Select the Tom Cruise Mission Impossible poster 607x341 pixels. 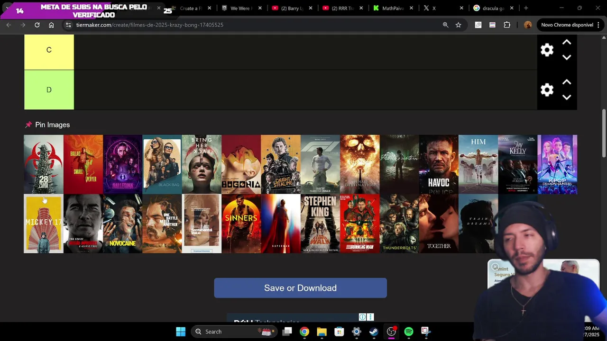(83, 224)
